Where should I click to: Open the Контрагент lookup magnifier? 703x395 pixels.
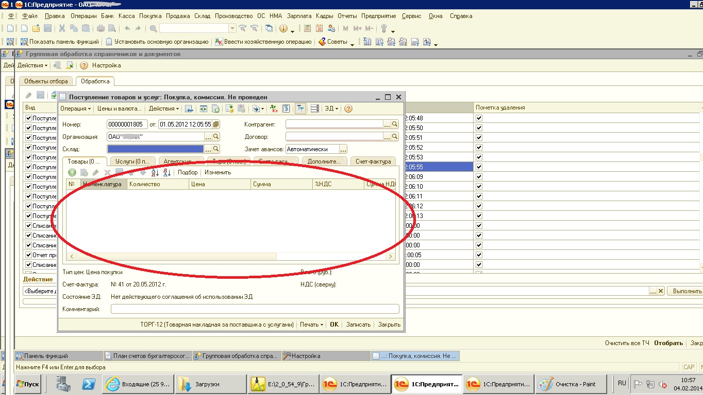(395, 124)
